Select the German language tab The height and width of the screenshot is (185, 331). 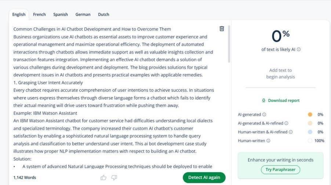[x=83, y=15]
